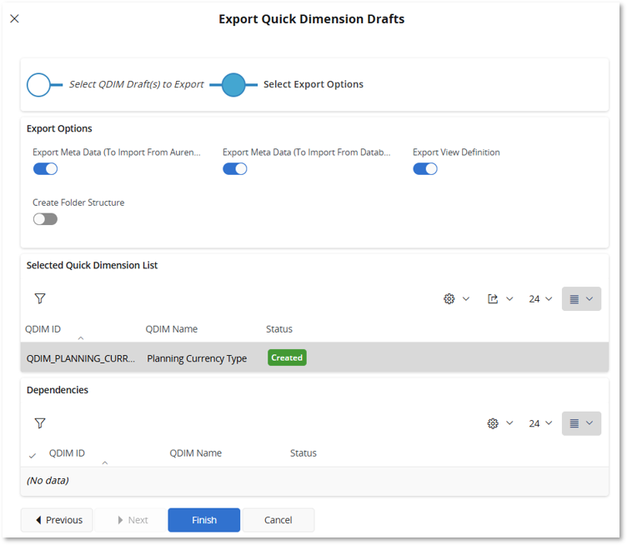The image size is (627, 545).
Task: Toggle select-all checkmark in Dependencies header
Action: click(33, 456)
